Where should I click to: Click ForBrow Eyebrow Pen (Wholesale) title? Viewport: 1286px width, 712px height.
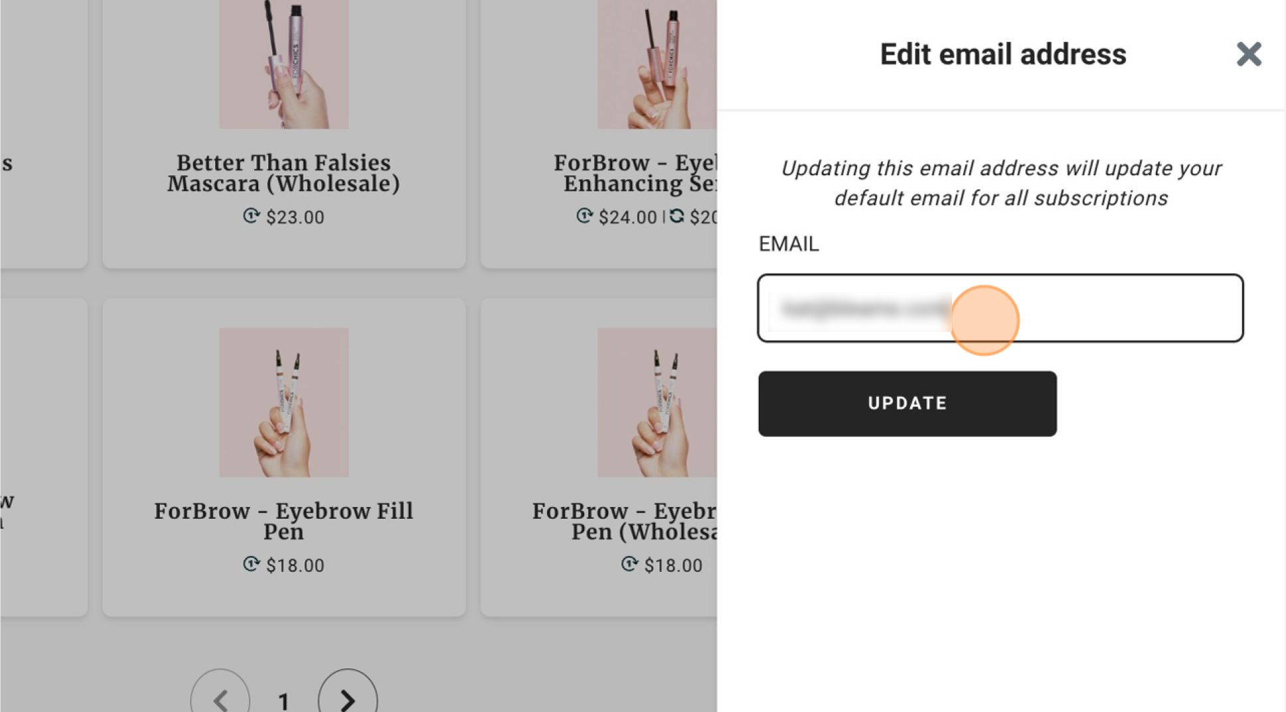(x=624, y=521)
